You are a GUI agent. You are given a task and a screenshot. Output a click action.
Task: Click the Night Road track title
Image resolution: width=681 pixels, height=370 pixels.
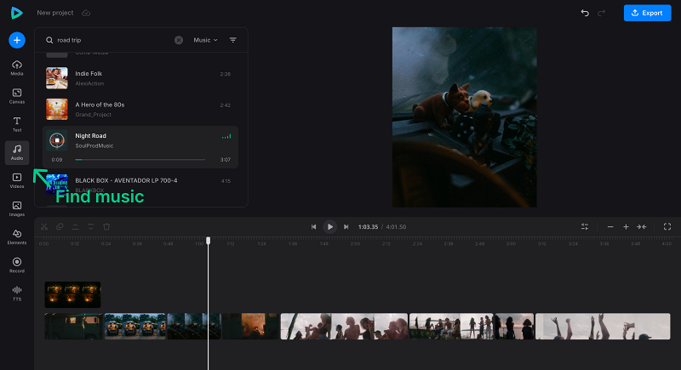click(90, 136)
